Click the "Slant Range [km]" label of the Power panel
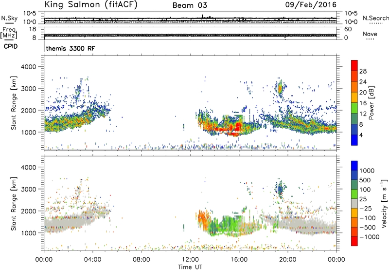This screenshot has height=270, width=389. click(x=14, y=103)
